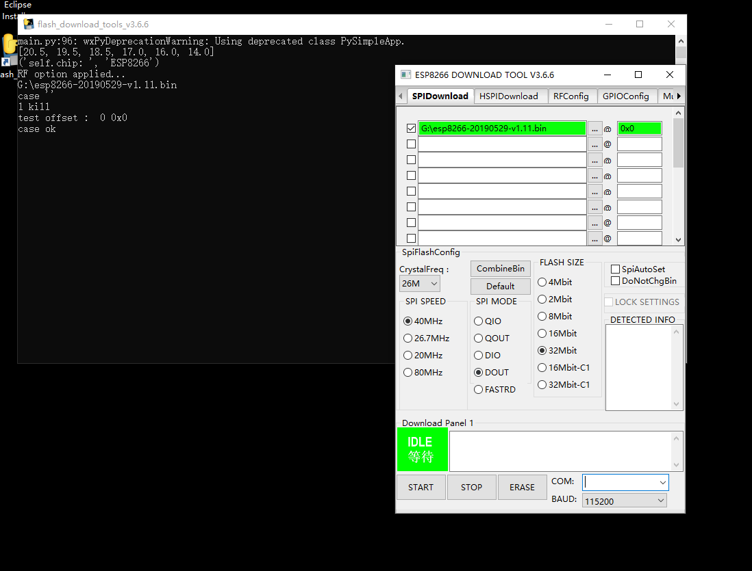Open the CrystalFreq 26M dropdown
Image resolution: width=752 pixels, height=571 pixels.
[420, 284]
